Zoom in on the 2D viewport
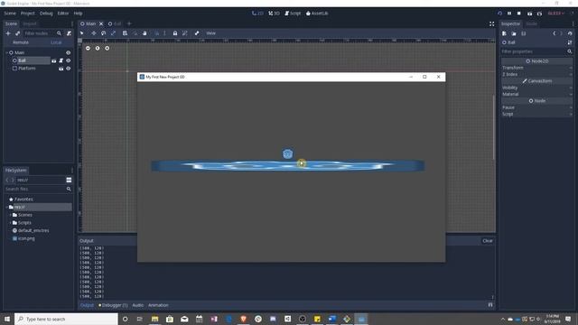 click(107, 48)
